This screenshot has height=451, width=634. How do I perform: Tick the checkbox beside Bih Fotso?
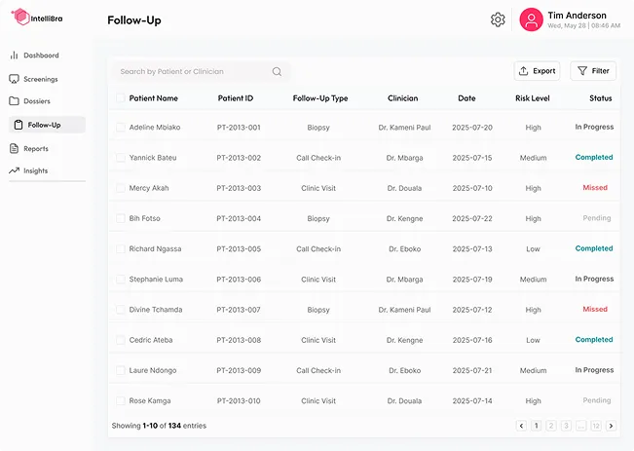click(121, 218)
